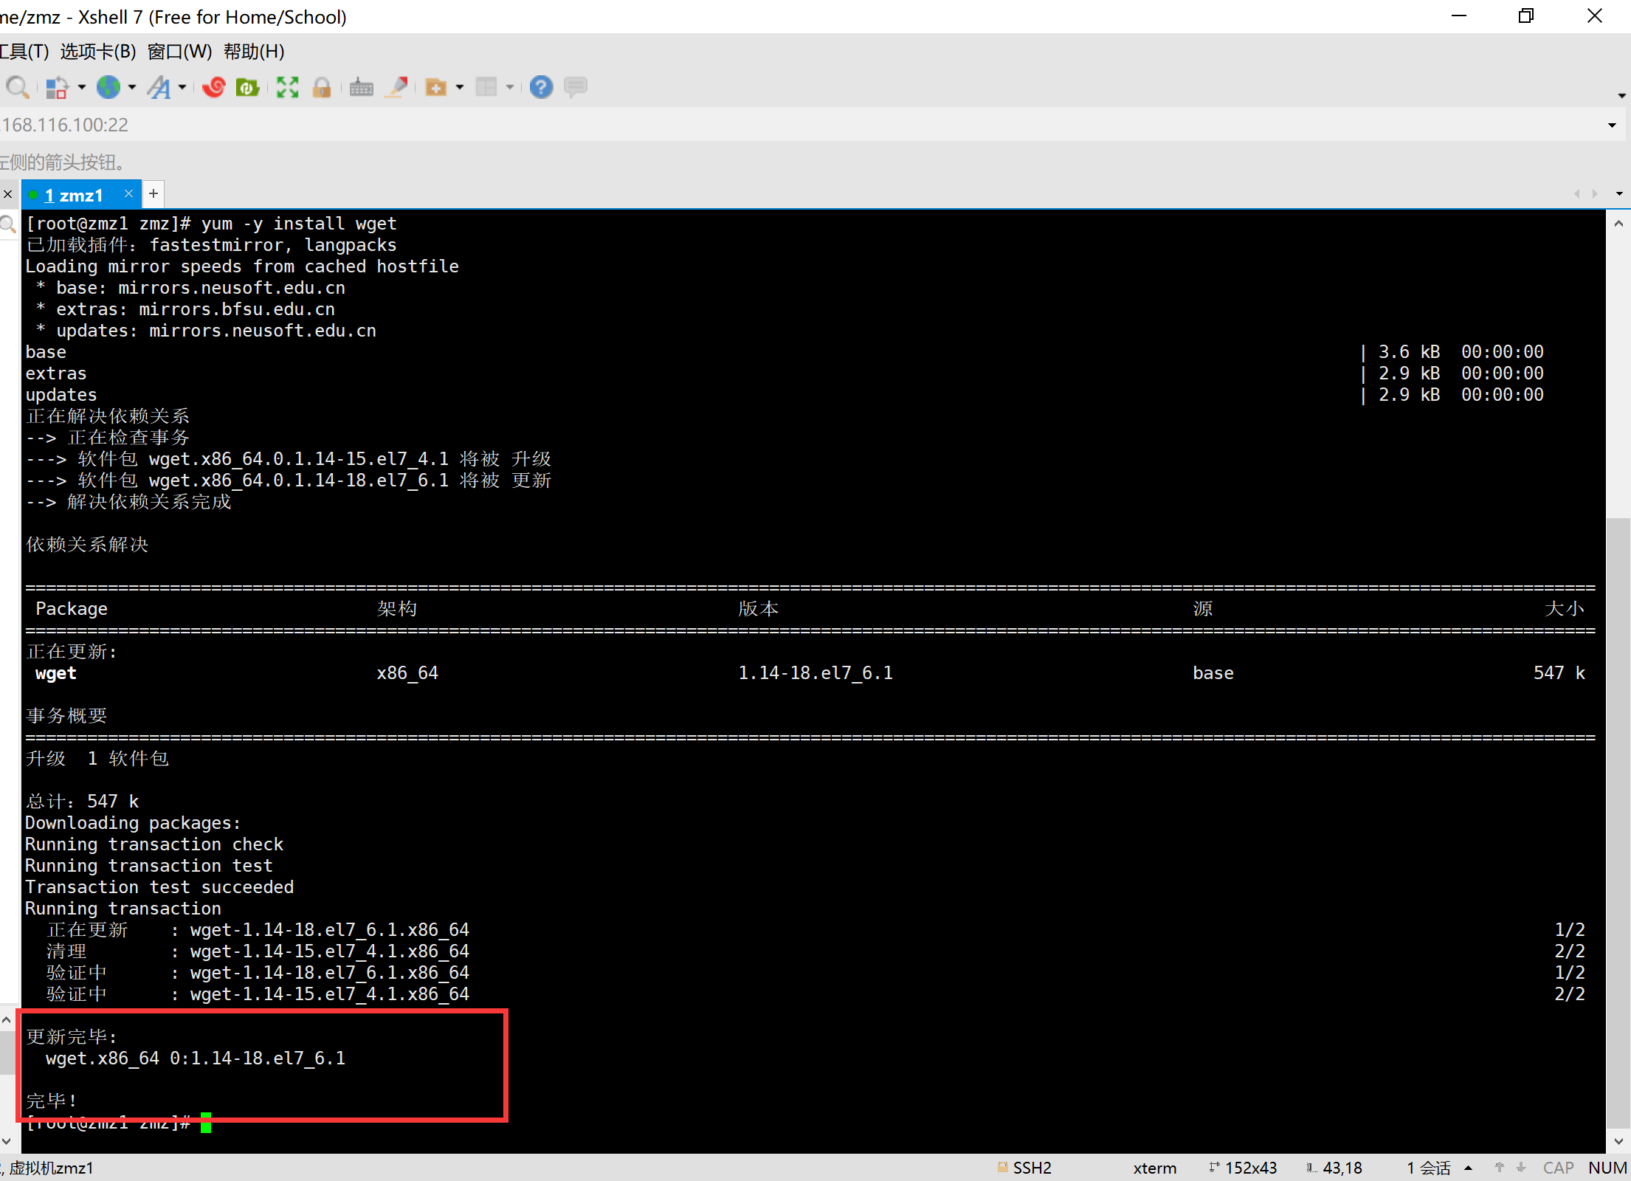Click the new folder plus icon
This screenshot has height=1181, width=1631.
(436, 87)
